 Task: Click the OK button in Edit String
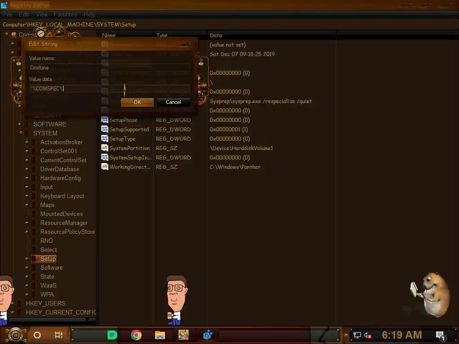pyautogui.click(x=137, y=102)
